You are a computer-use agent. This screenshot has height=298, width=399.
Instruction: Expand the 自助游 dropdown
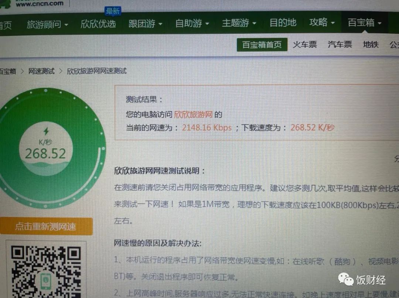[191, 23]
